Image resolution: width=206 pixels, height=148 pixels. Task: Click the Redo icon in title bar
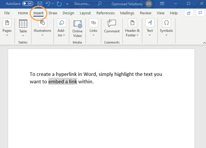59,4
